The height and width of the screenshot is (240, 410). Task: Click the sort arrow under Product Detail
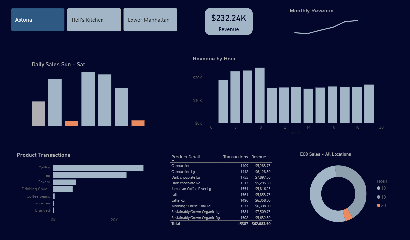coord(173,160)
